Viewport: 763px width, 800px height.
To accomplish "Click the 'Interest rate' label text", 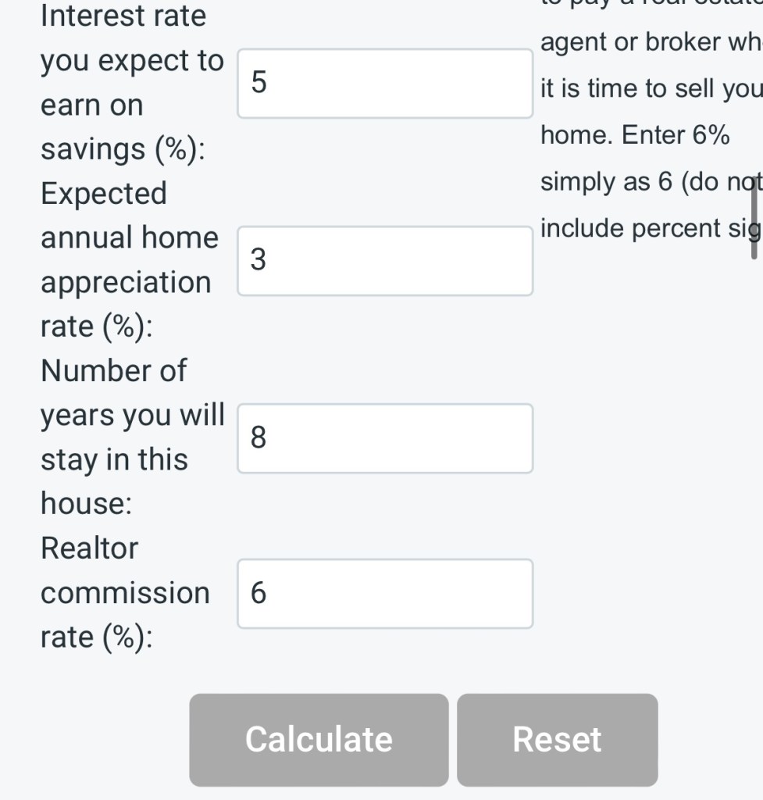I will tap(123, 16).
